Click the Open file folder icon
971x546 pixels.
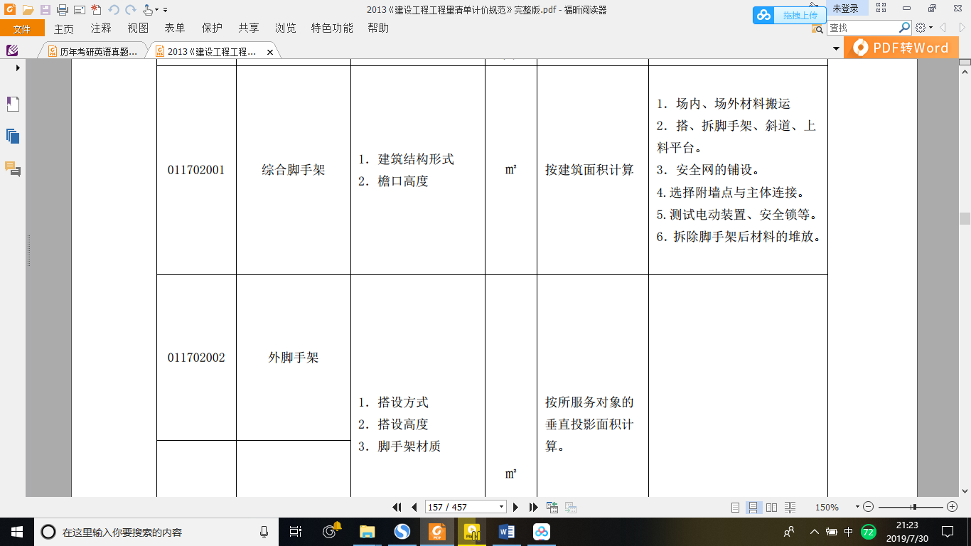(28, 10)
